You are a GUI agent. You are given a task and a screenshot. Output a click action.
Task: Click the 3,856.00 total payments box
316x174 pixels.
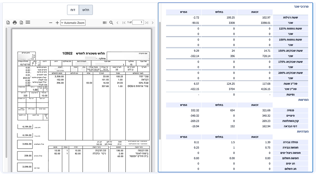click(x=25, y=144)
